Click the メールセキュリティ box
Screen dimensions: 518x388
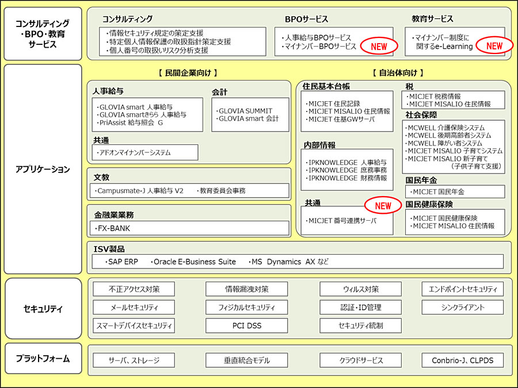[x=134, y=308]
